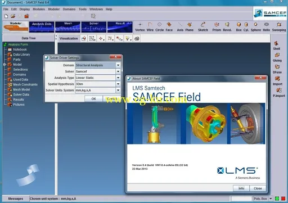This screenshot has height=203, width=288.
Task: Click OK in Solver Driver Settings
Action: click(x=93, y=98)
